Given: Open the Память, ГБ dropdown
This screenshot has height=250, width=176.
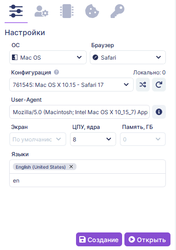Looking at the screenshot, I should pyautogui.click(x=143, y=139).
